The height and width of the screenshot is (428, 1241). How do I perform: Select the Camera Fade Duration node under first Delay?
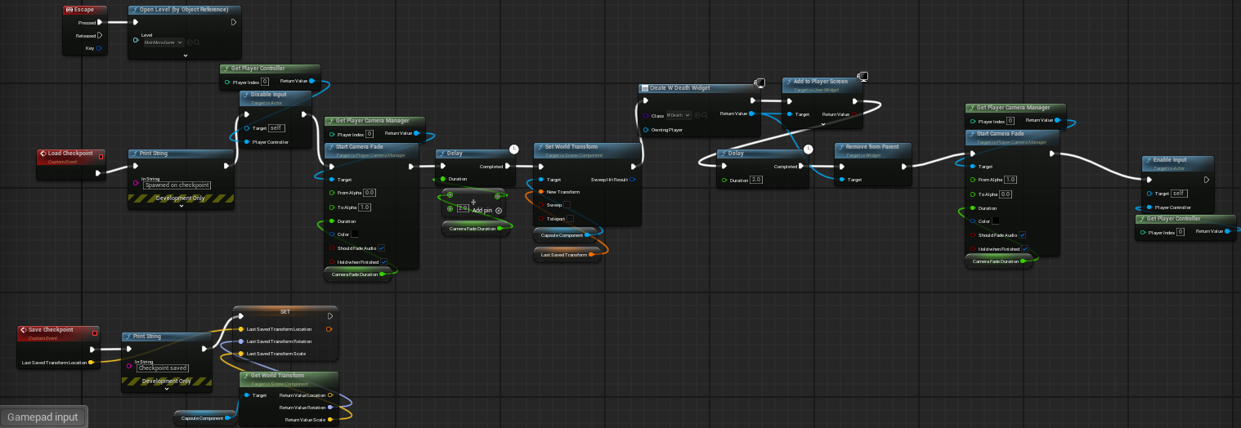(476, 229)
